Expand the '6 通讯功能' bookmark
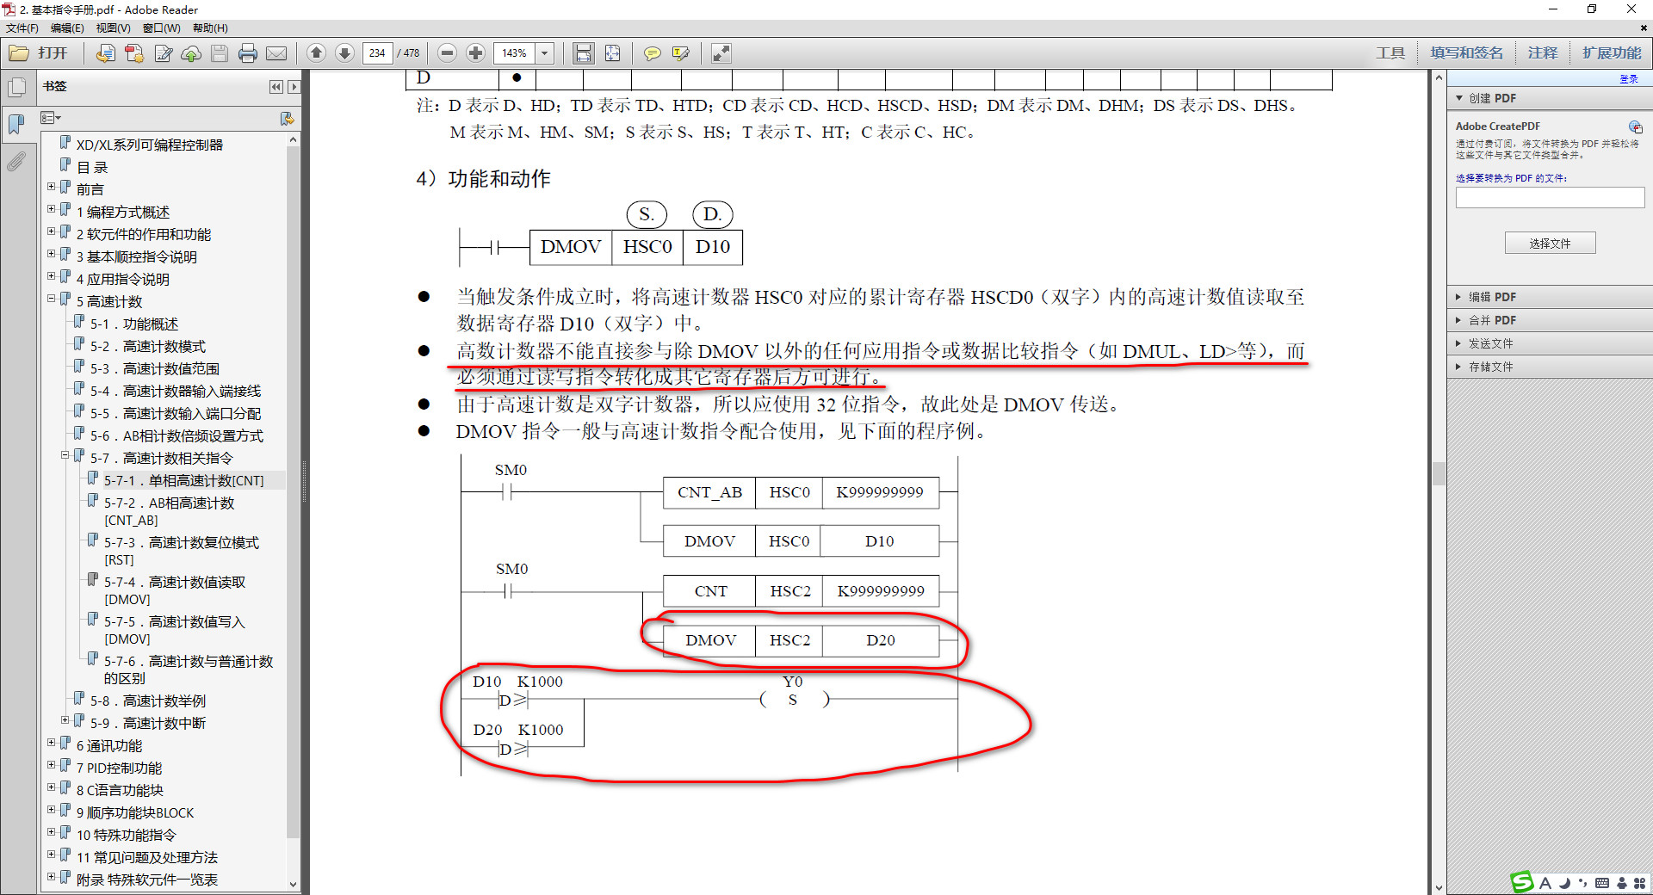The image size is (1653, 895). 52,743
